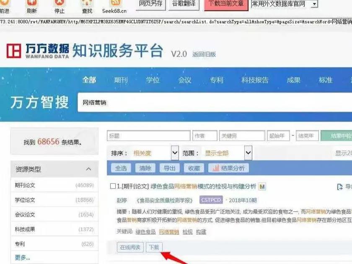Tick checkbox of result 1 绿色食品网络营销
This screenshot has width=352, height=264.
tap(113, 186)
